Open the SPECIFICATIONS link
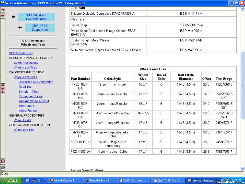Viewport: 245px width, 184px height. (21, 53)
